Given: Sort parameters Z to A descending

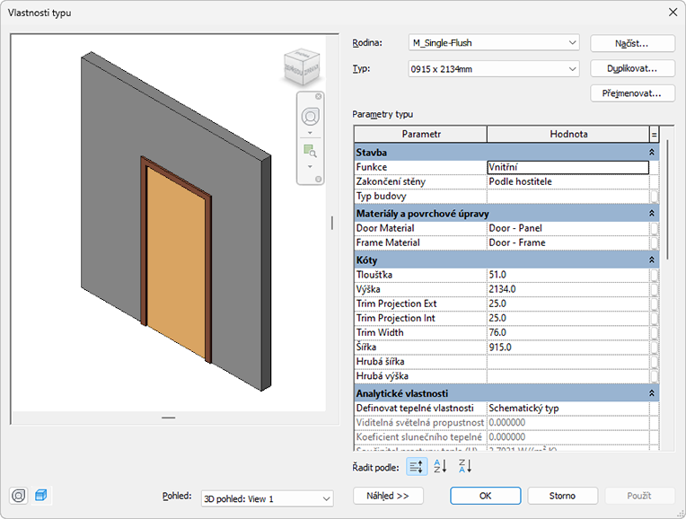Looking at the screenshot, I should tap(465, 467).
